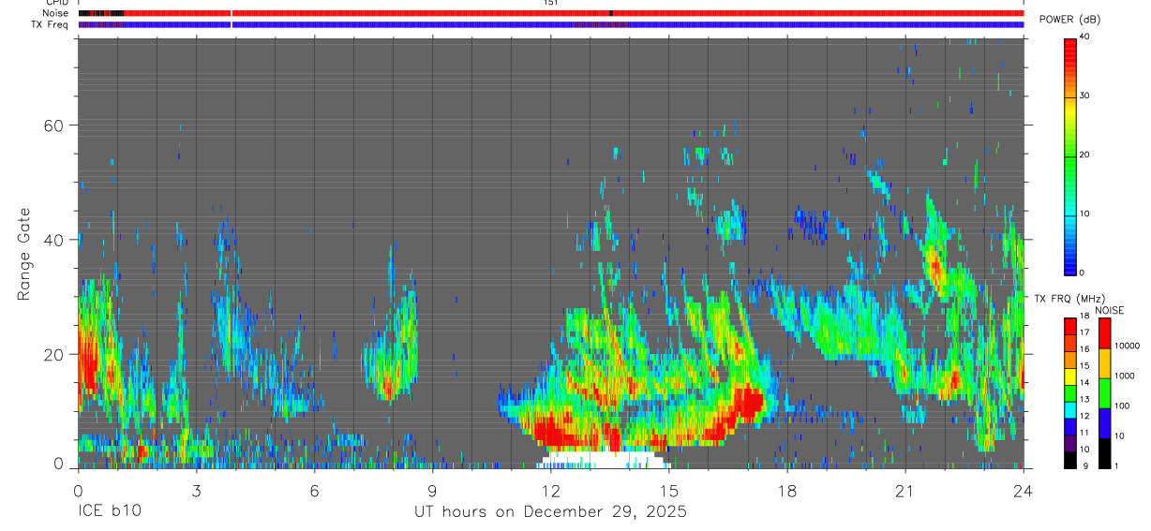
Task: Select the red Noise strip above the plot
Action: tap(550, 13)
